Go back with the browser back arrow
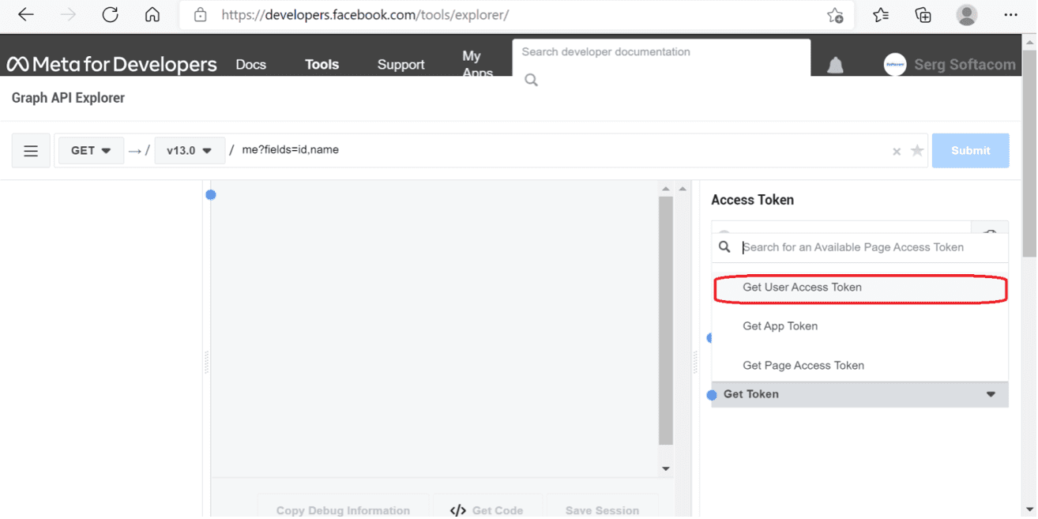The image size is (1038, 519). click(x=26, y=14)
